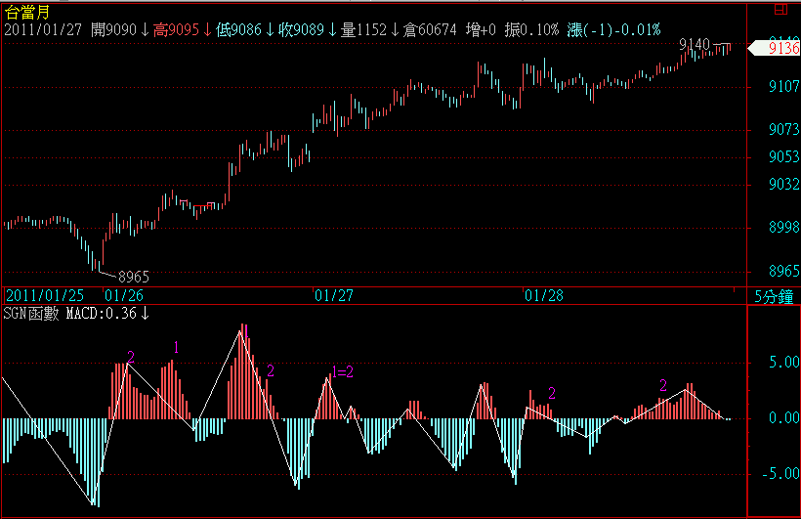Image resolution: width=801 pixels, height=519 pixels.
Task: Jump to the 01/26 date marker
Action: (x=123, y=294)
